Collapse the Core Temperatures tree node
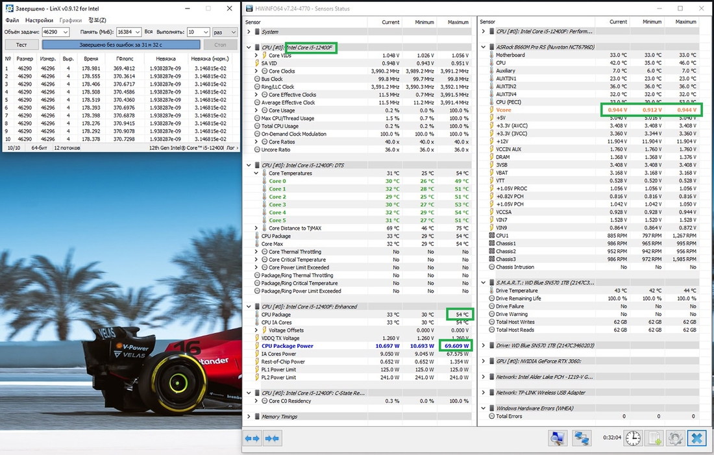The height and width of the screenshot is (455, 714). (257, 173)
